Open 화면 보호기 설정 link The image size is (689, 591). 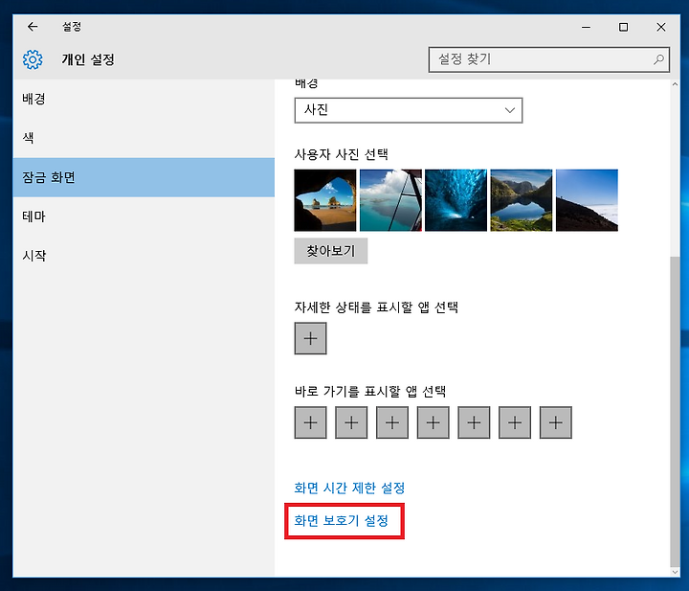point(342,521)
